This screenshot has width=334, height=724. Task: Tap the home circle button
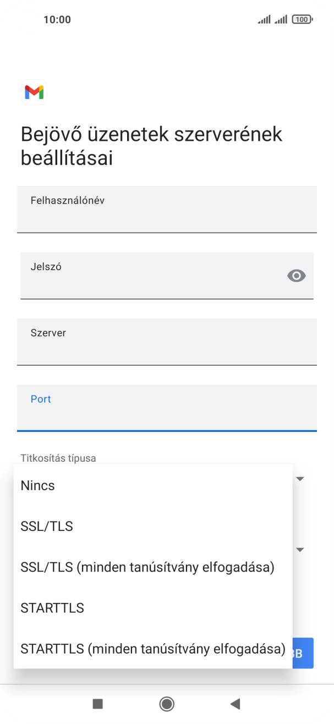click(x=167, y=704)
